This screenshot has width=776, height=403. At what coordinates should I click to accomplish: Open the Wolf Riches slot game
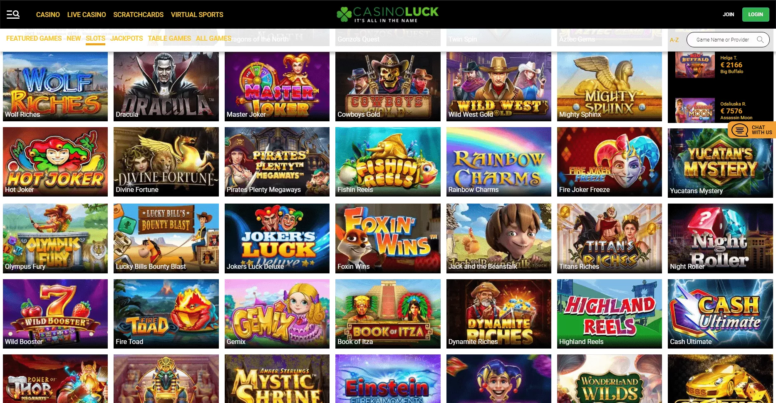click(x=55, y=86)
